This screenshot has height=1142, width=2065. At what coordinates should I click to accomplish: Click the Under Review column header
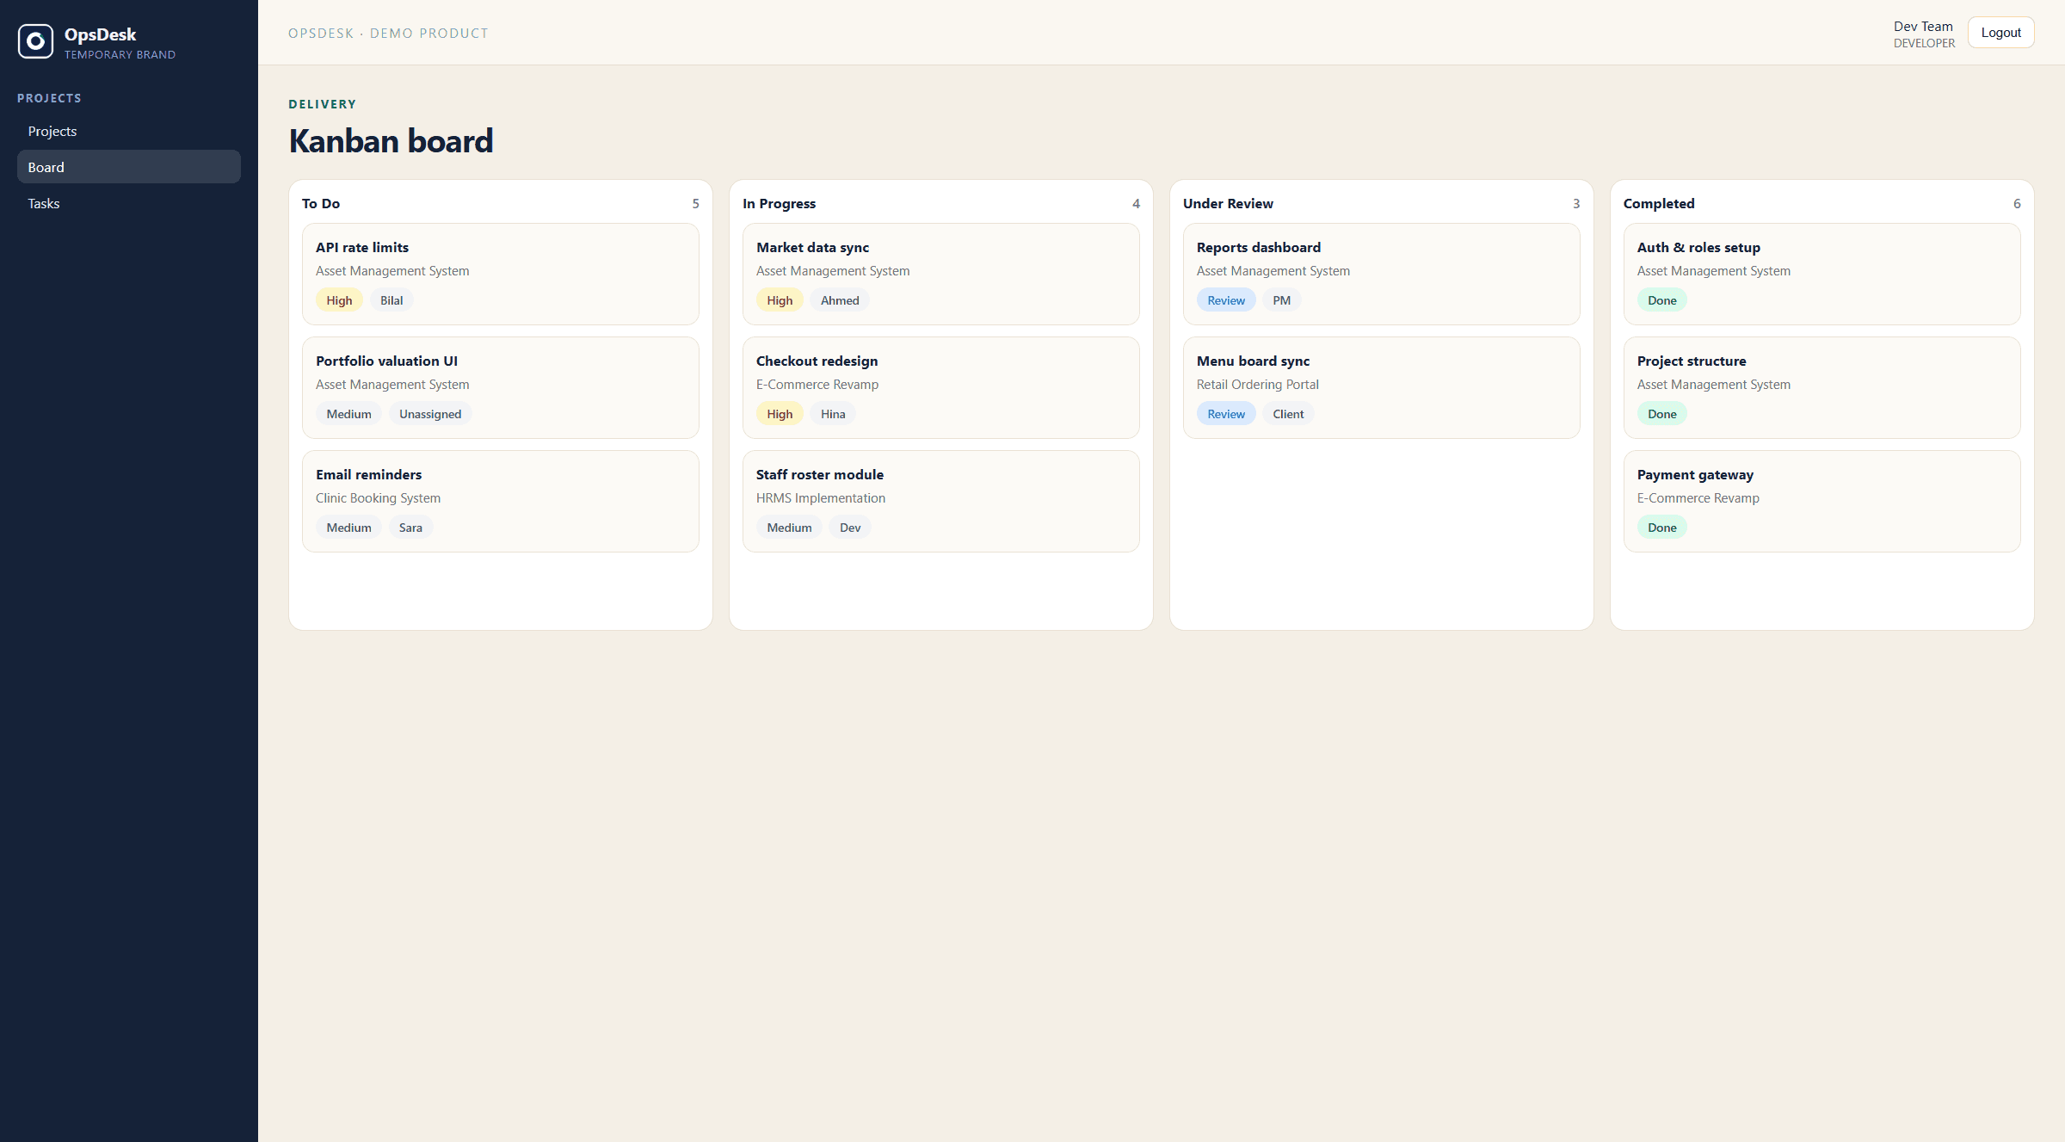coord(1228,203)
